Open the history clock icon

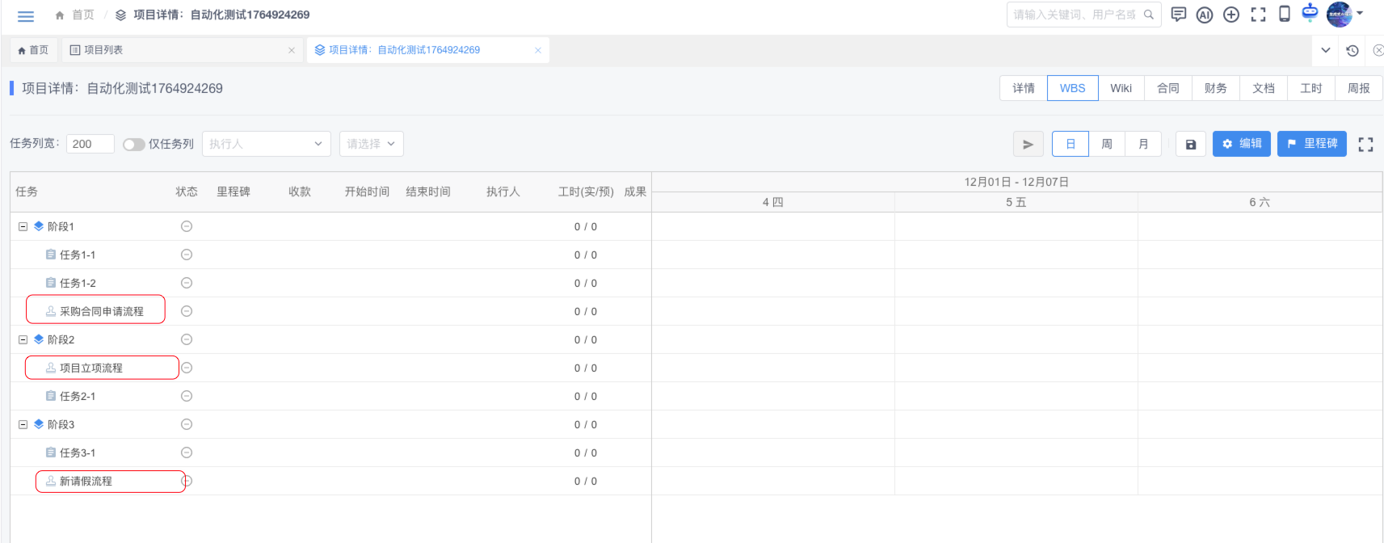[1352, 50]
